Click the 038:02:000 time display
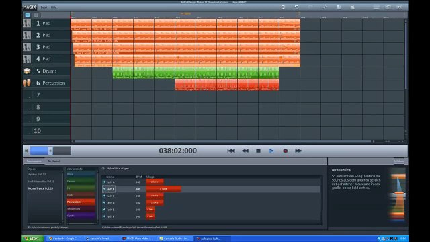This screenshot has height=242, width=430. click(x=177, y=151)
